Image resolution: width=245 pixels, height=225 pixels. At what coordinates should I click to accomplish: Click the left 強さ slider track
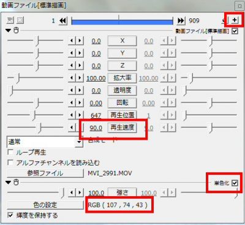[36, 193]
